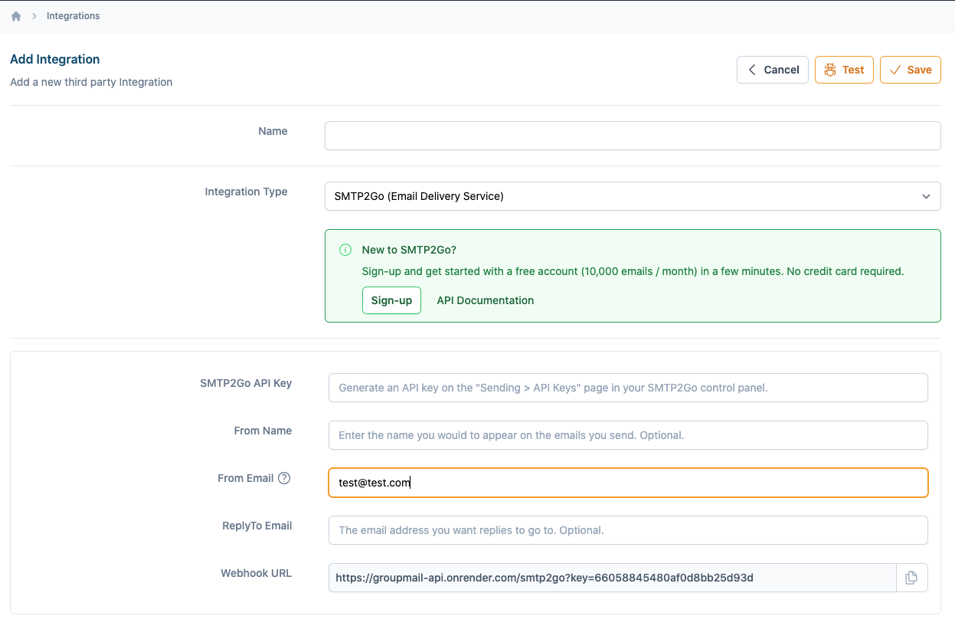955x629 pixels.
Task: Click the From Email help question icon
Action: (284, 478)
